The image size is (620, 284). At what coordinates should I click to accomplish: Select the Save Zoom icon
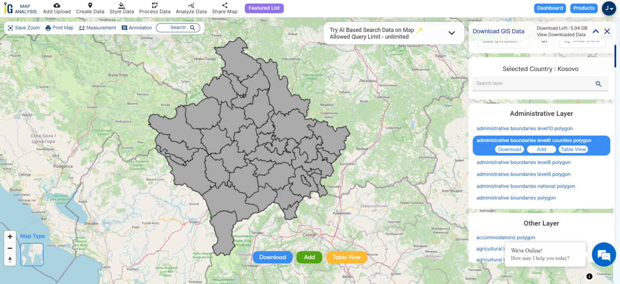pos(10,27)
